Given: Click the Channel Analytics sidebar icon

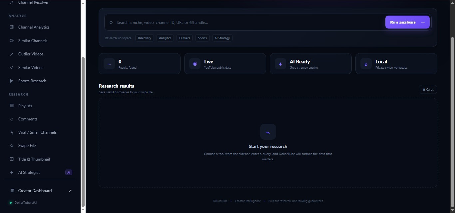Looking at the screenshot, I should click(x=12, y=27).
